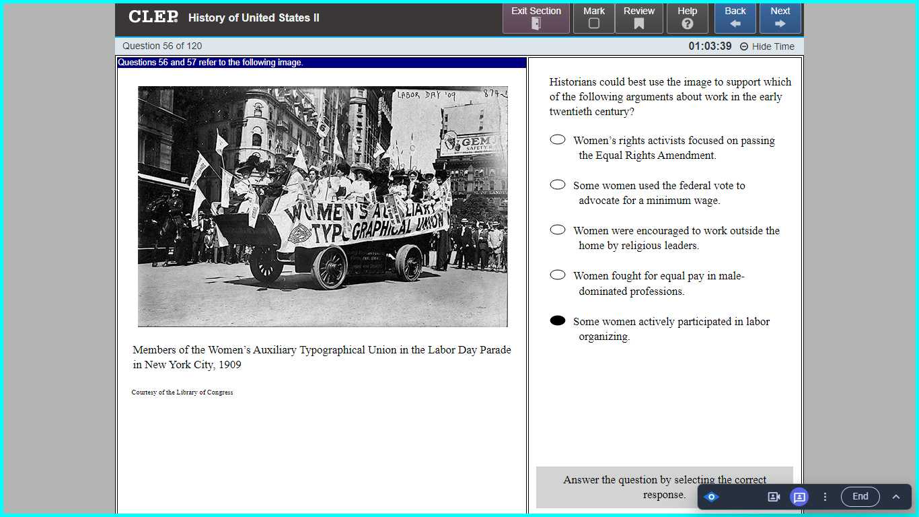Image resolution: width=919 pixels, height=517 pixels.
Task: Click the highlighted chat presenter icon
Action: click(799, 497)
